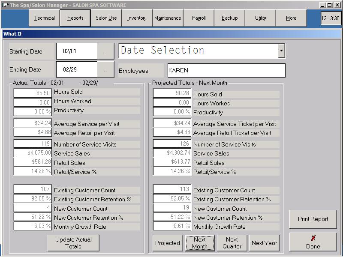Screen dimensions: 343x257
Task: Open the Inventory section
Action: 137,18
